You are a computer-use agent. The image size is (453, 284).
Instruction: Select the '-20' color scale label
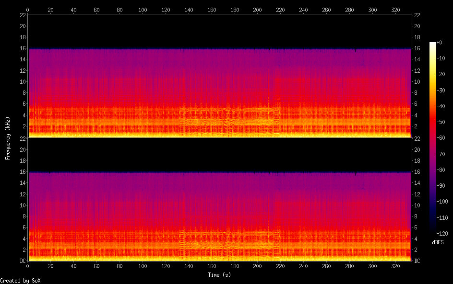tap(441, 74)
